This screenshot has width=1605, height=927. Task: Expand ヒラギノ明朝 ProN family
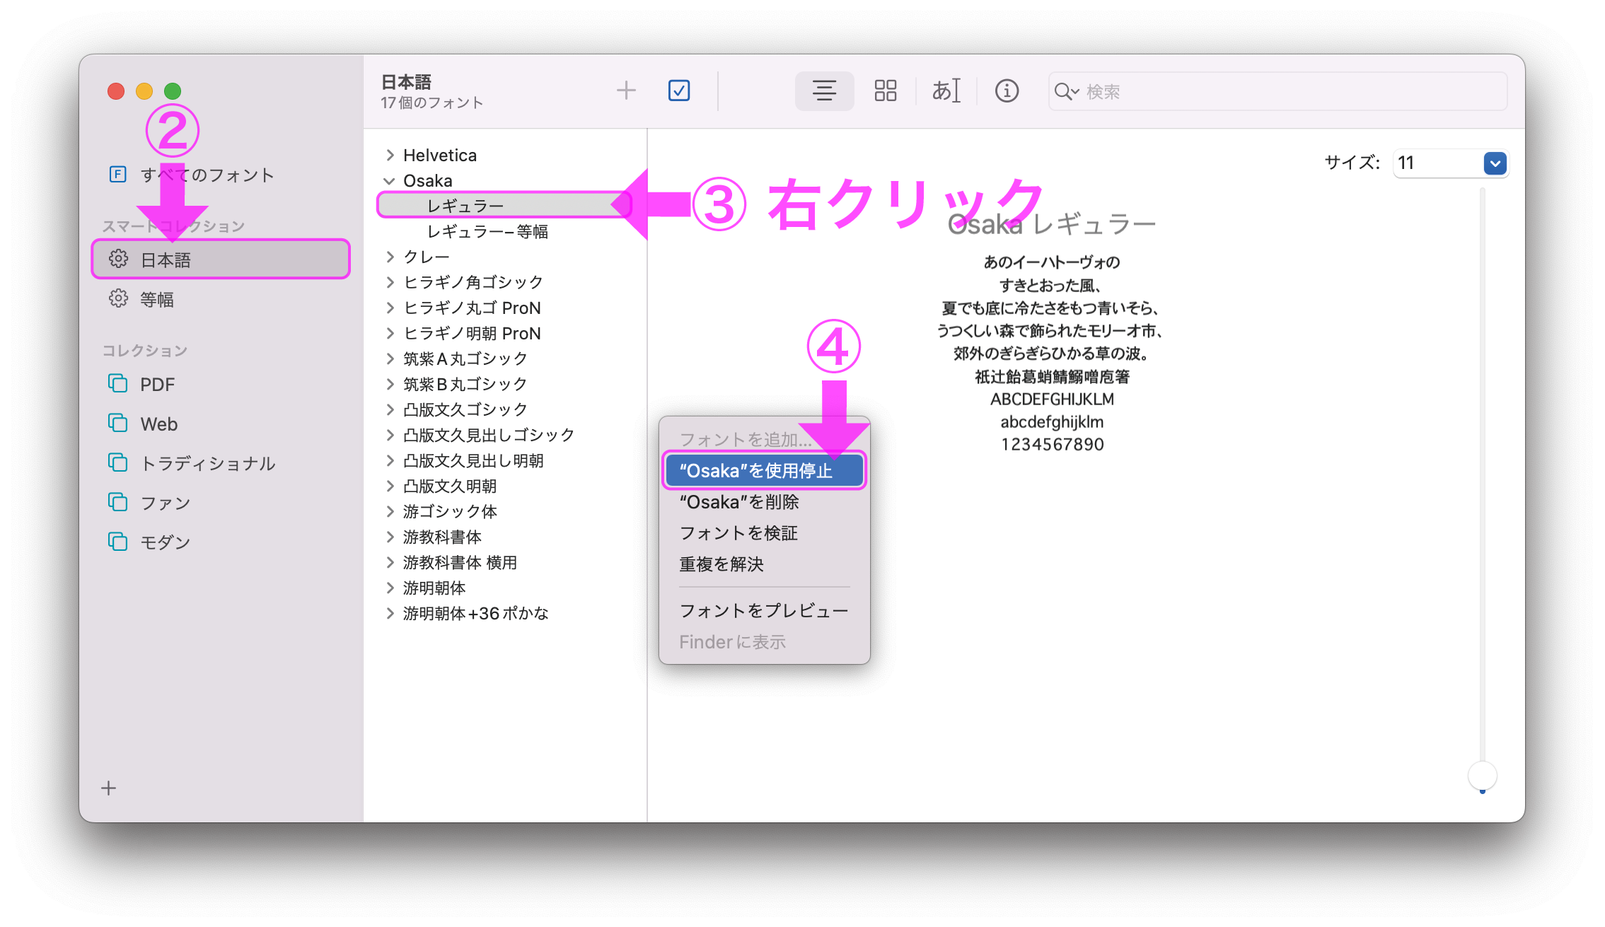point(390,333)
